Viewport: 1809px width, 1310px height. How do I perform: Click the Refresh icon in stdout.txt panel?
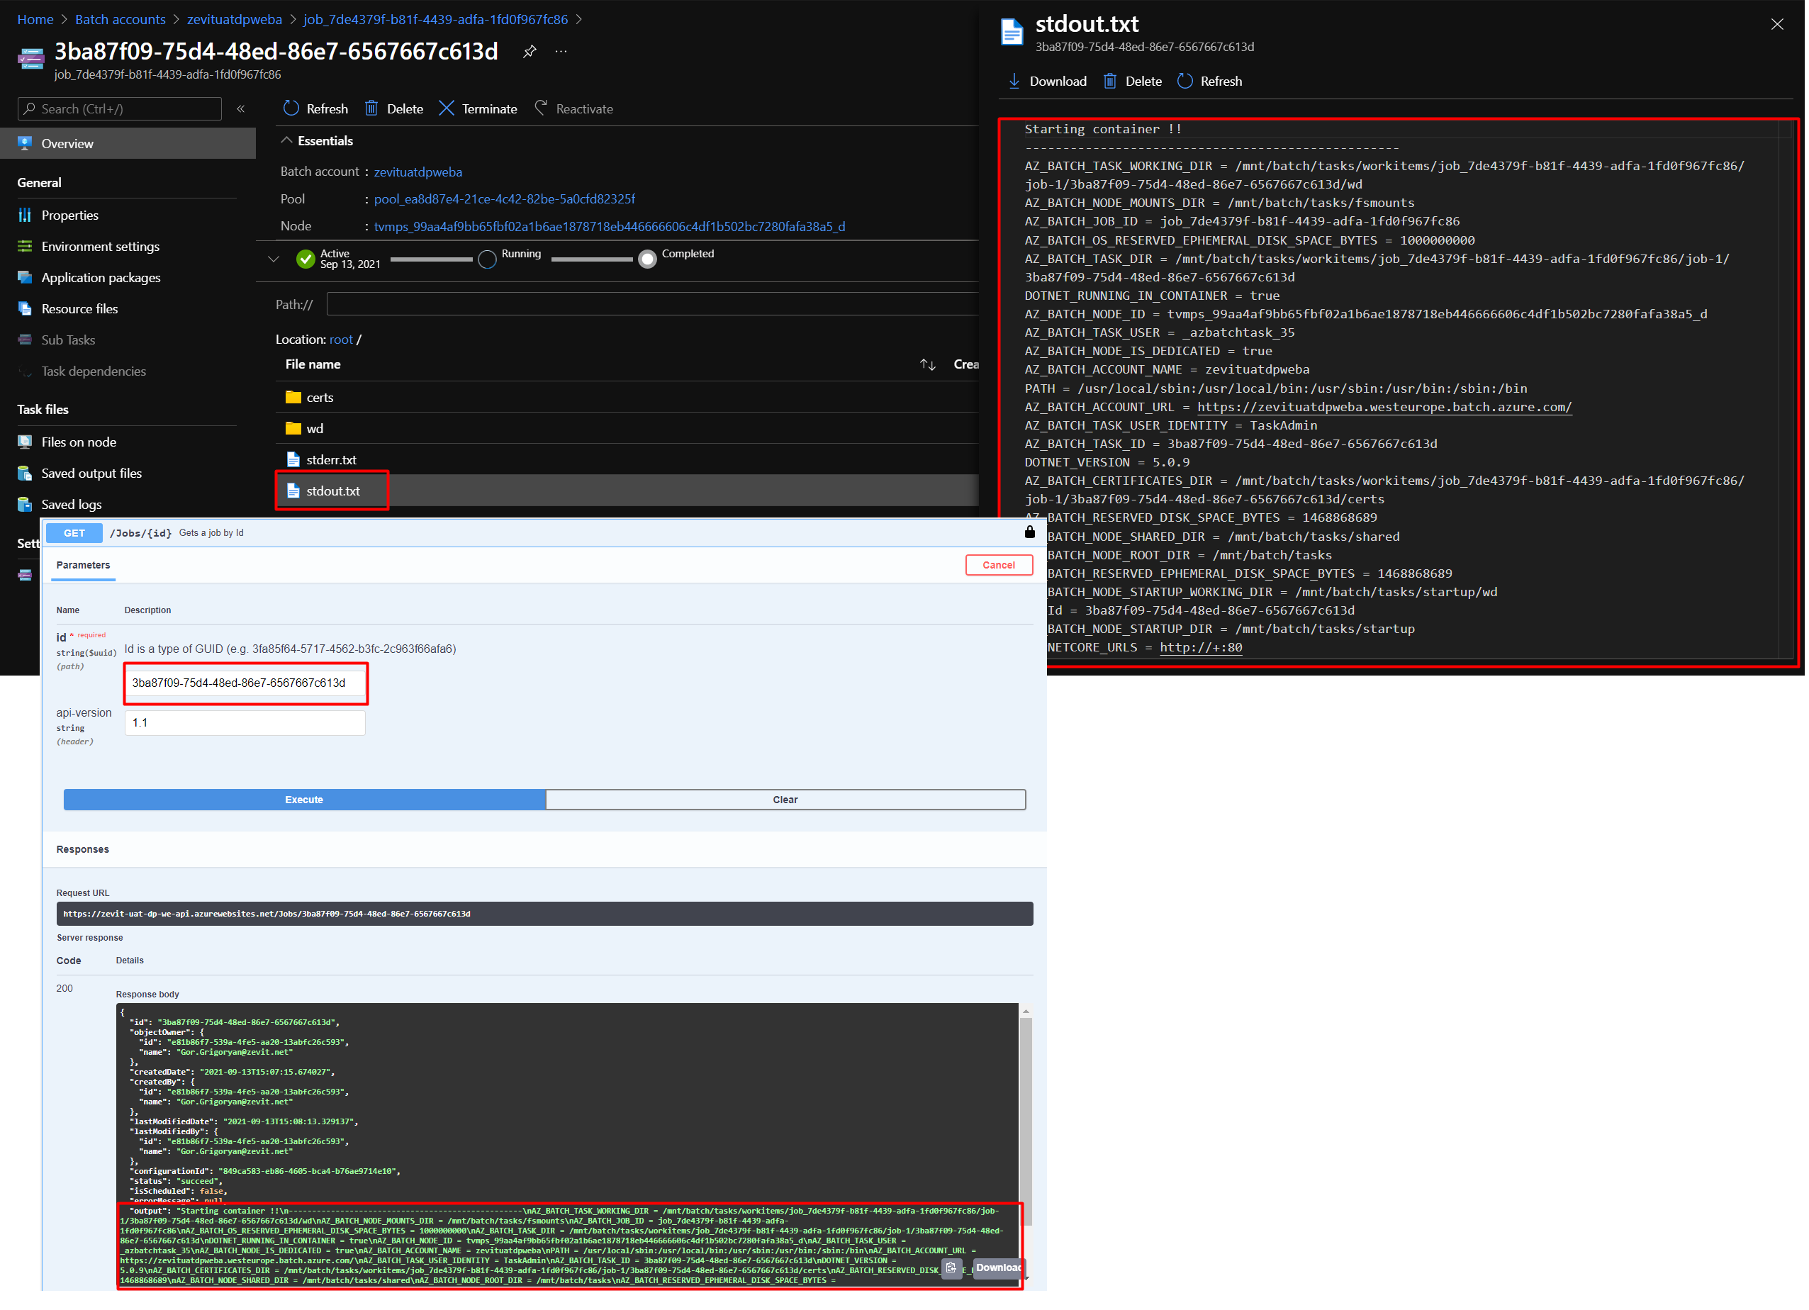1186,82
